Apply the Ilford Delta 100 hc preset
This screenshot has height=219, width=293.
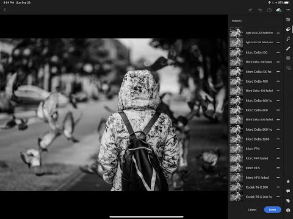pyautogui.click(x=256, y=72)
